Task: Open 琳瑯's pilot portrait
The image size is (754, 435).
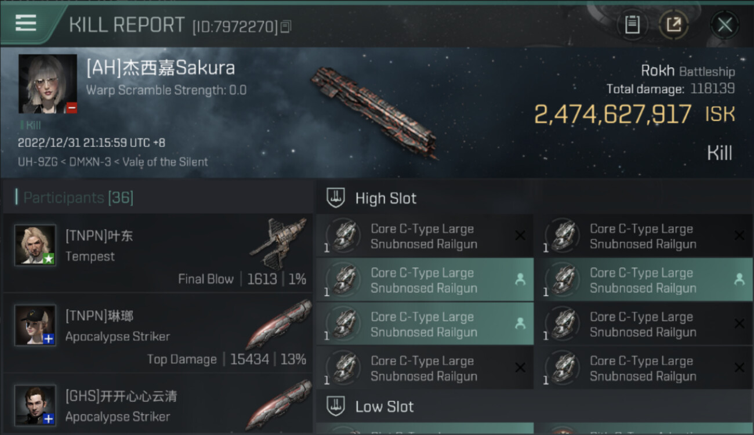Action: [x=35, y=325]
